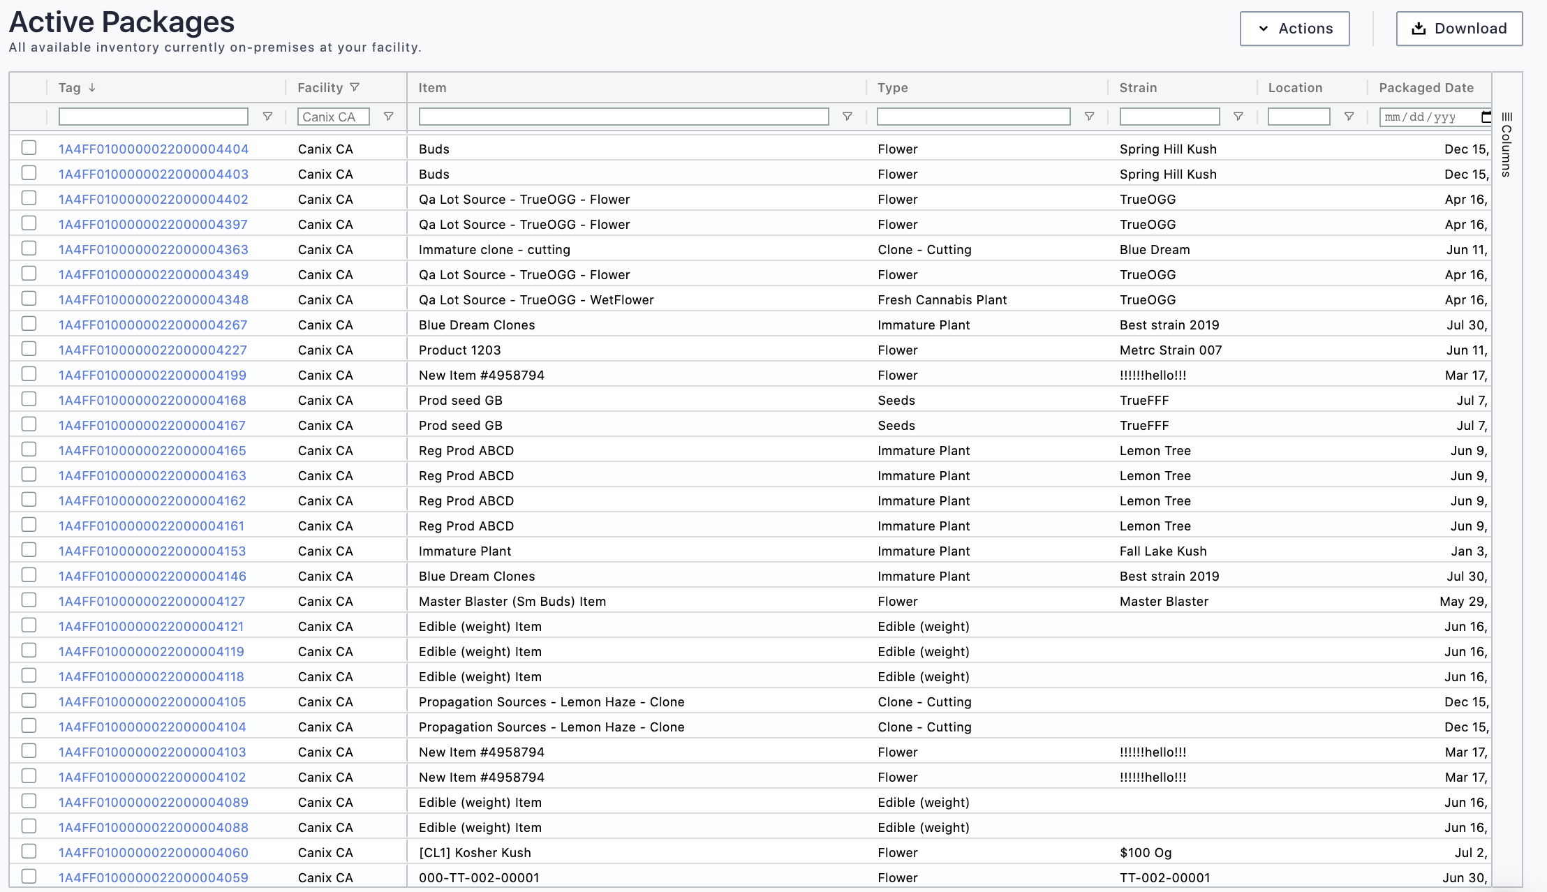Download the packages list
The image size is (1547, 892).
tap(1459, 29)
